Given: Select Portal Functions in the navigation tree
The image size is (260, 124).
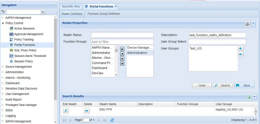Looking at the screenshot, I should [25, 45].
